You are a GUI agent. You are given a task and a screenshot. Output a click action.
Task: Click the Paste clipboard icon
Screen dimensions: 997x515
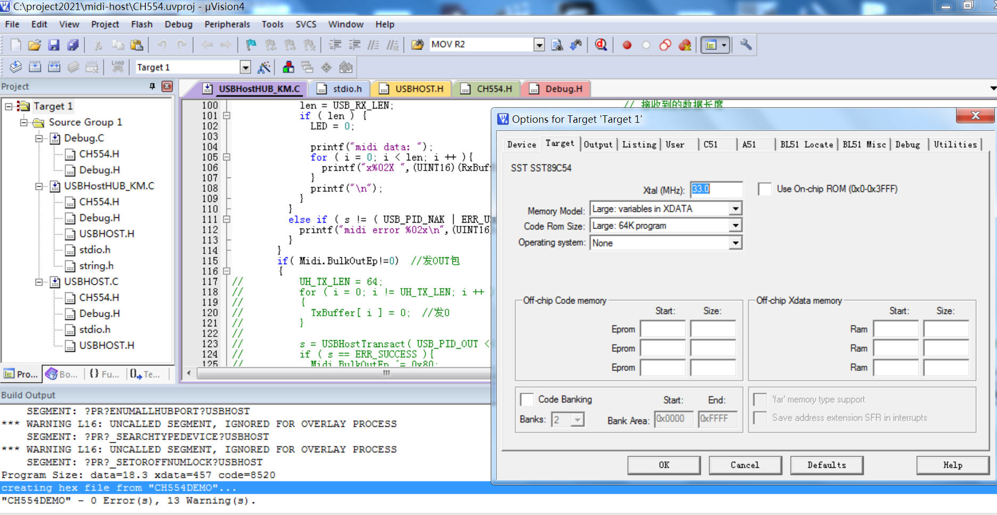coord(137,45)
